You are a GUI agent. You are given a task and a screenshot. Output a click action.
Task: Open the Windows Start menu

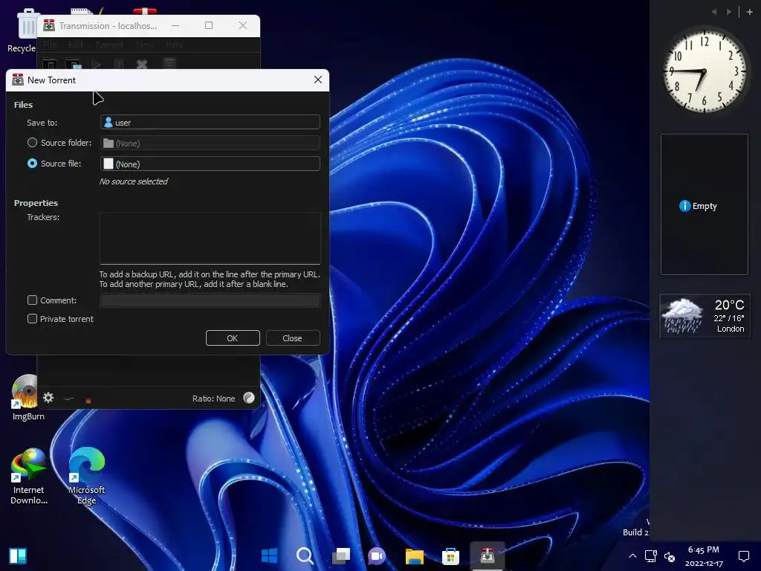pos(269,555)
